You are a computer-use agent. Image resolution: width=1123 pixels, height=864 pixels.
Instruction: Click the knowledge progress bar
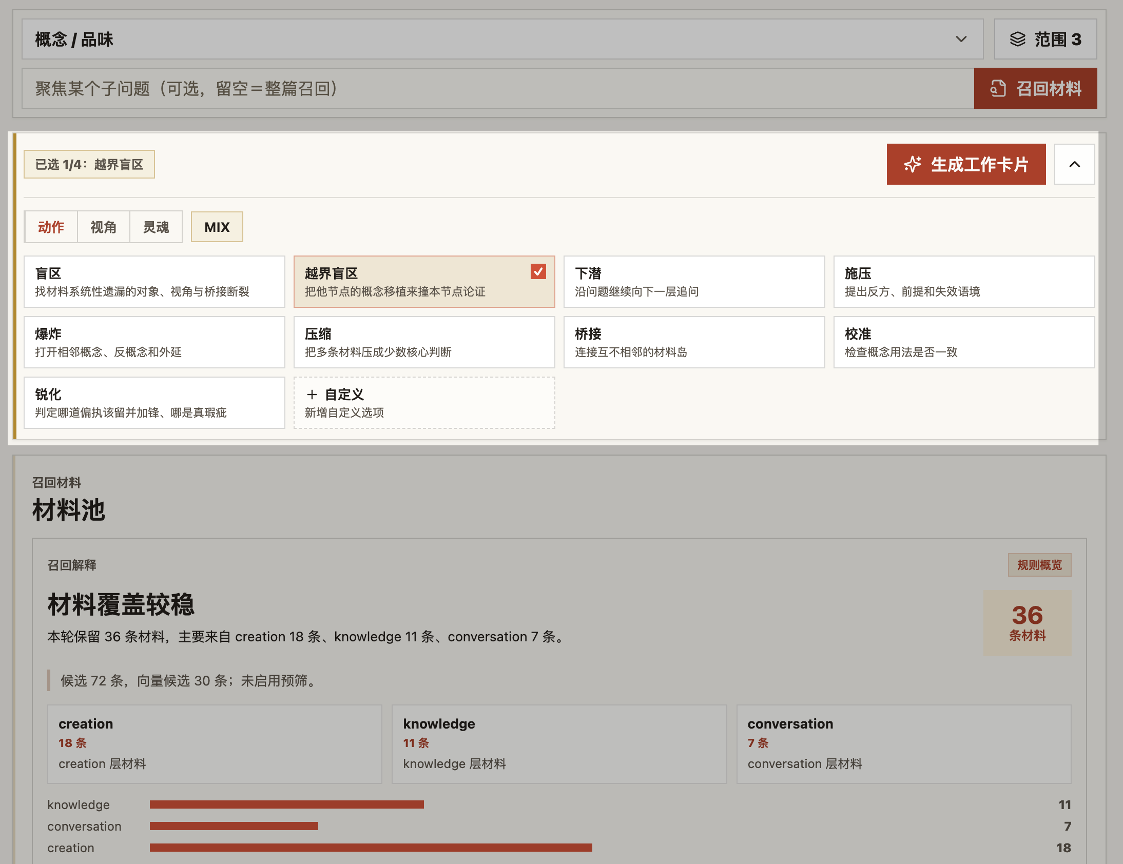point(286,804)
